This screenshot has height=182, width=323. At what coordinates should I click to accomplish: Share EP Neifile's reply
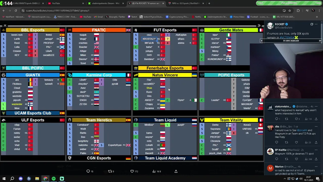316,159
